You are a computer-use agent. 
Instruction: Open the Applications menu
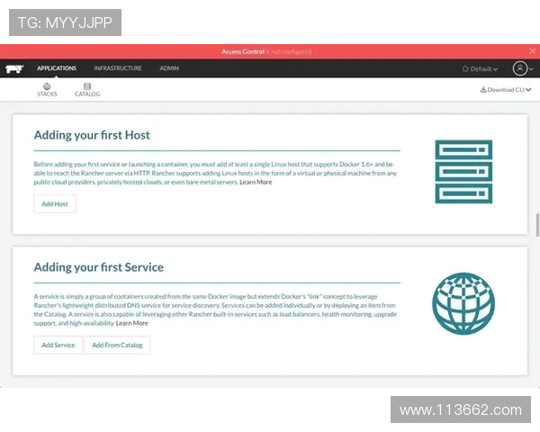pos(57,68)
